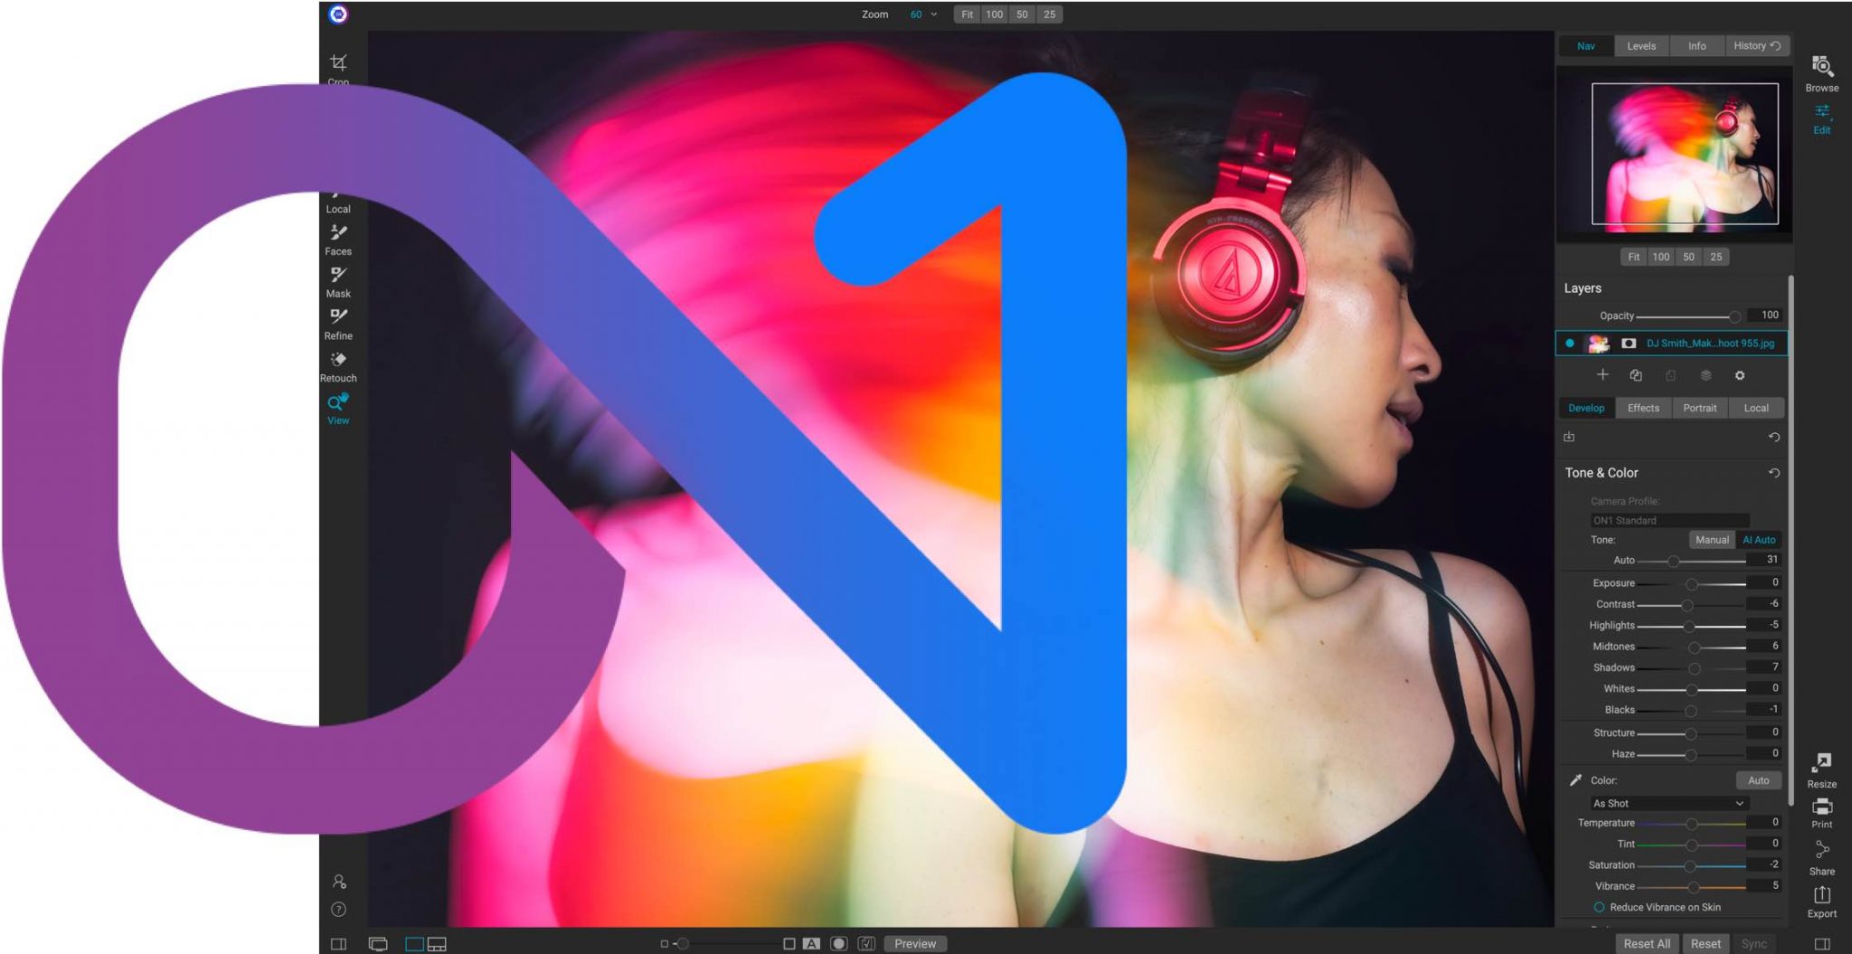Select the Mask tool
The height and width of the screenshot is (954, 1852).
tap(338, 281)
